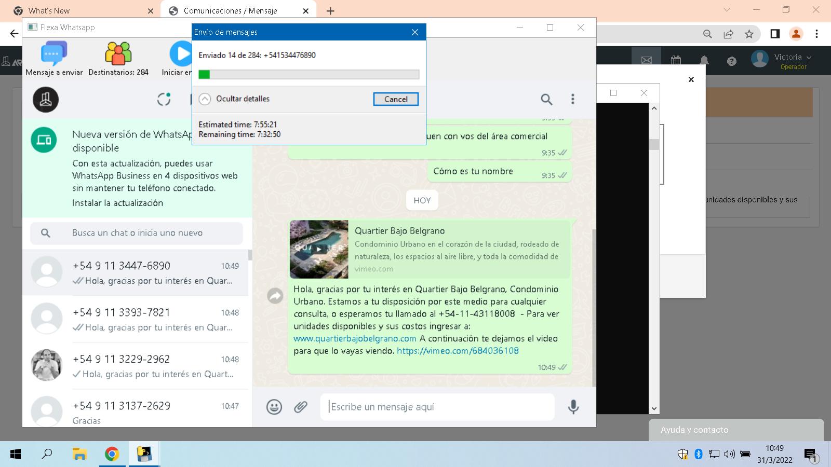Open chat options three-dot menu

(573, 99)
